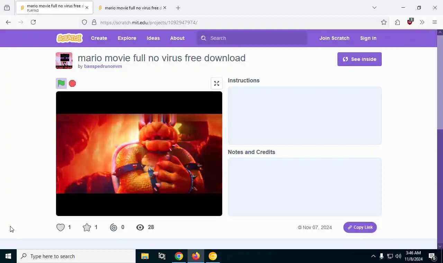
Task: Click the Notes and Credits text area
Action: point(305,187)
